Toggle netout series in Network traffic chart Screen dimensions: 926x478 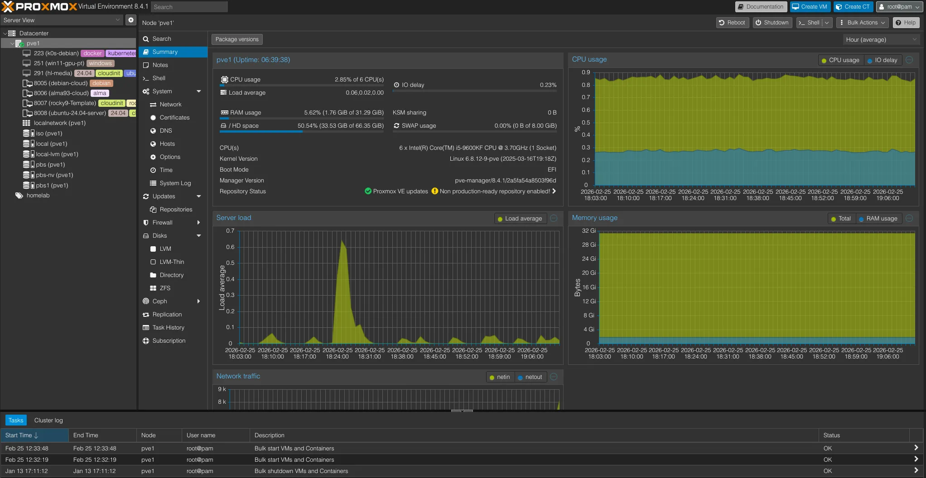(x=530, y=377)
